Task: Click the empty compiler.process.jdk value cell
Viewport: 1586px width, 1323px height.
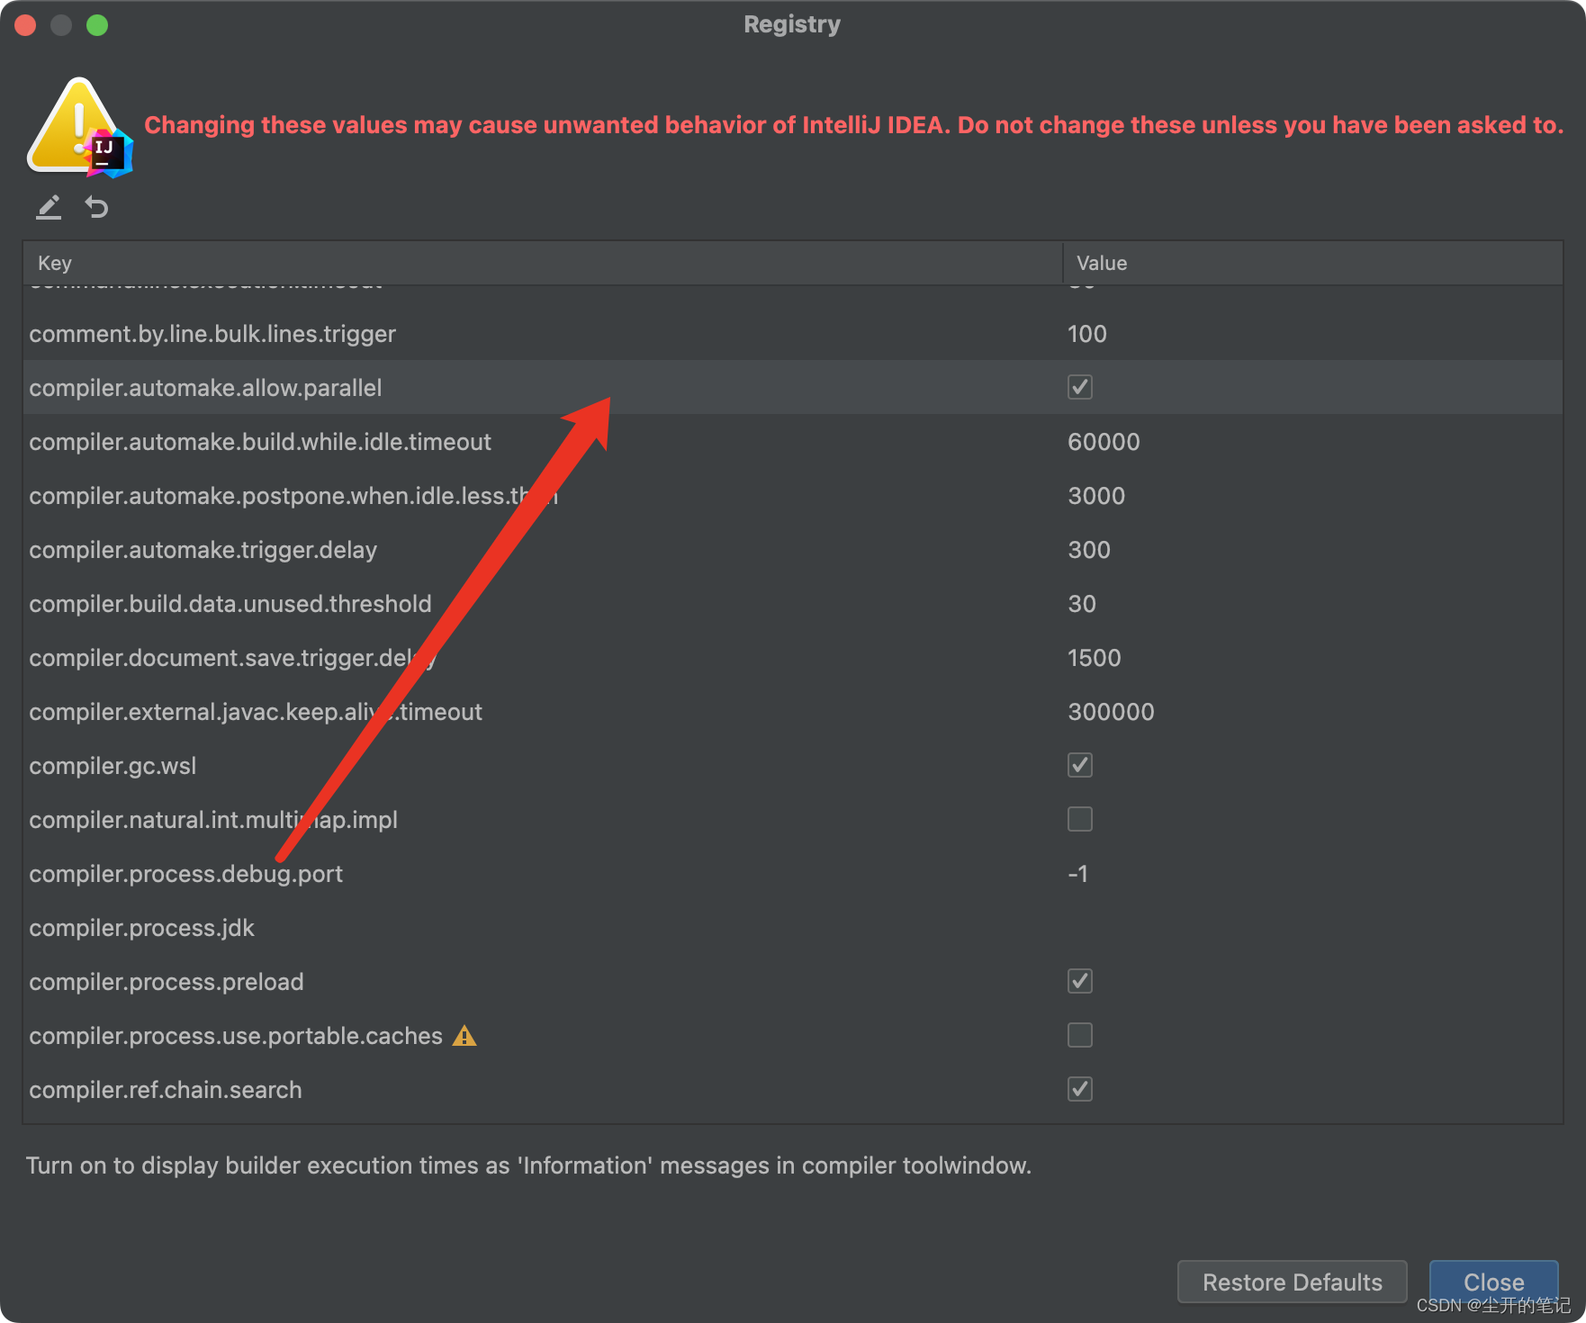Action: pyautogui.click(x=1312, y=928)
